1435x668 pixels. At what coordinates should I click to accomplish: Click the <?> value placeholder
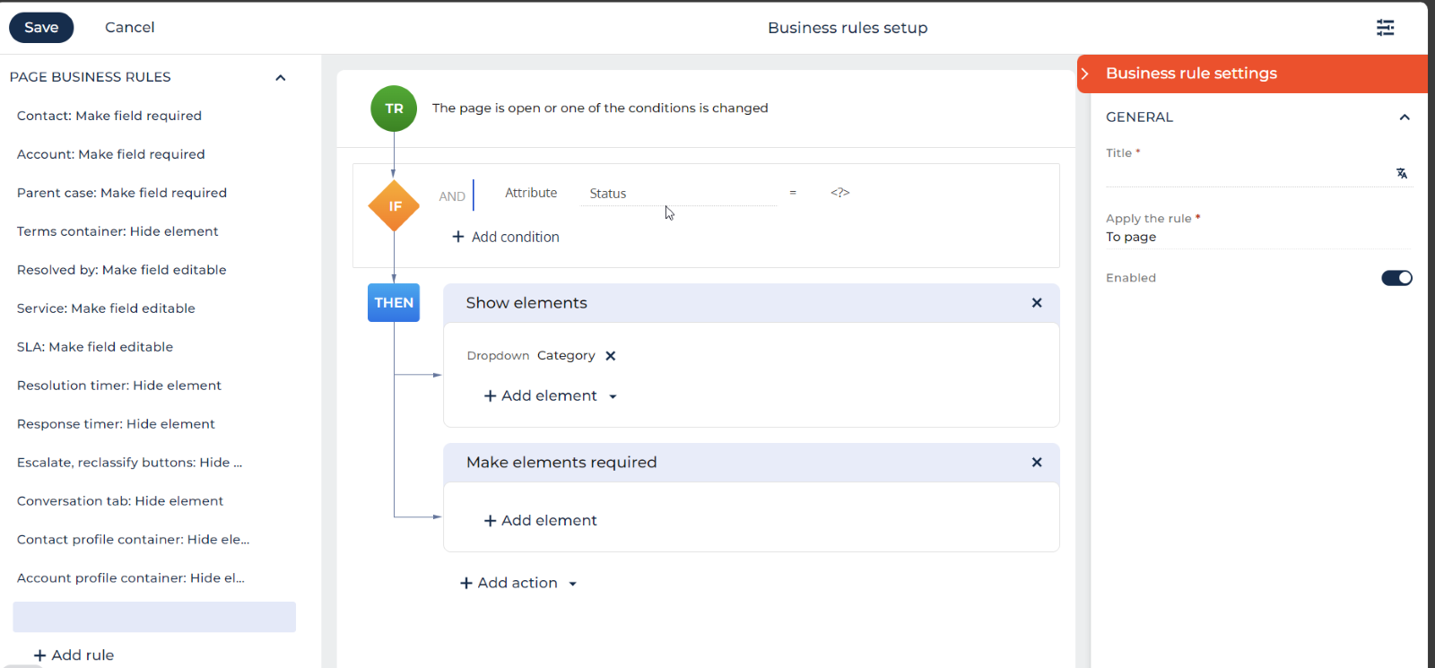(839, 193)
